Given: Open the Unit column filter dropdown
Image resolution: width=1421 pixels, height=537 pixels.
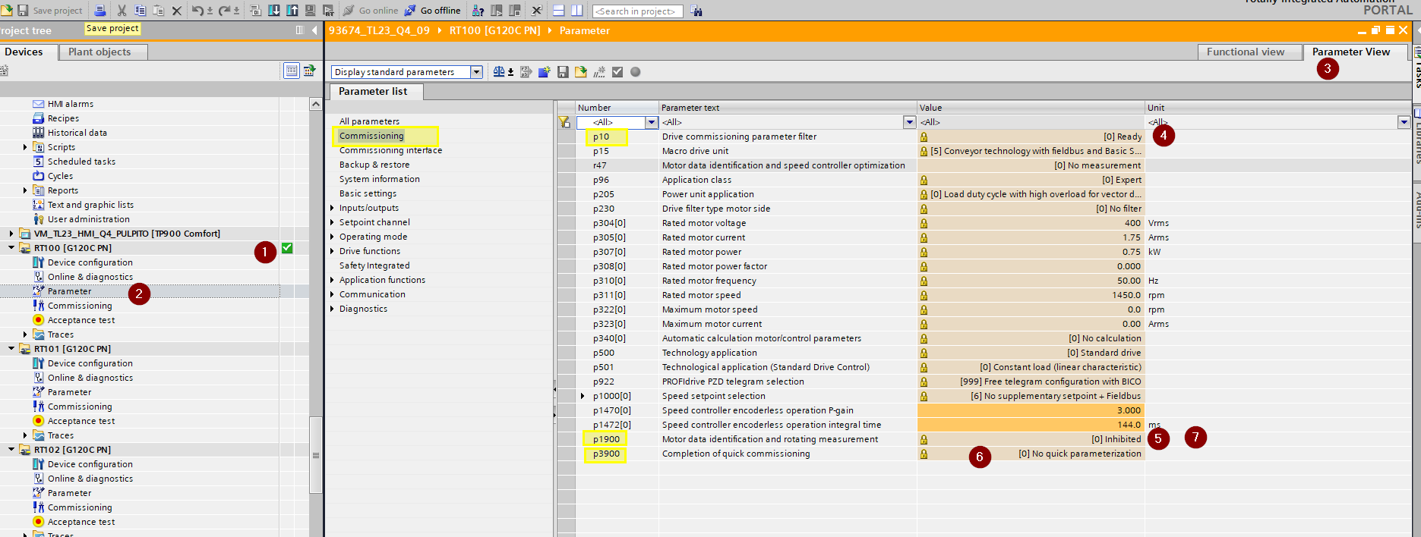Looking at the screenshot, I should tap(1404, 122).
